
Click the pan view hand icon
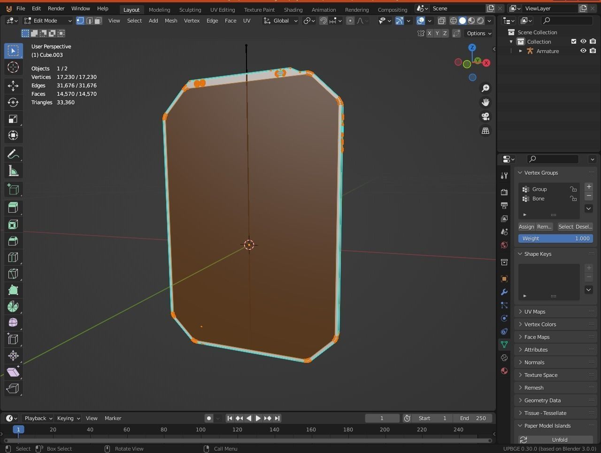(485, 102)
